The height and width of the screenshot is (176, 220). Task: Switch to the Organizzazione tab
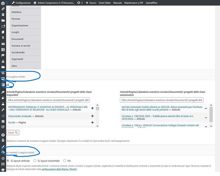pyautogui.click(x=20, y=25)
